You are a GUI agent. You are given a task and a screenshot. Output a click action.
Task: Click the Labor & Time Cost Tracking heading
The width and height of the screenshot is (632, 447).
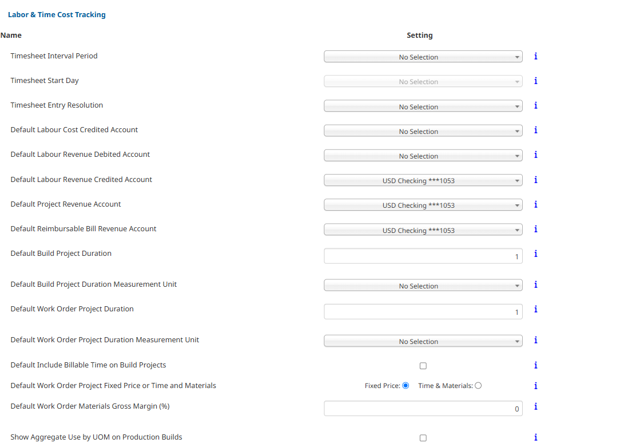tap(57, 14)
